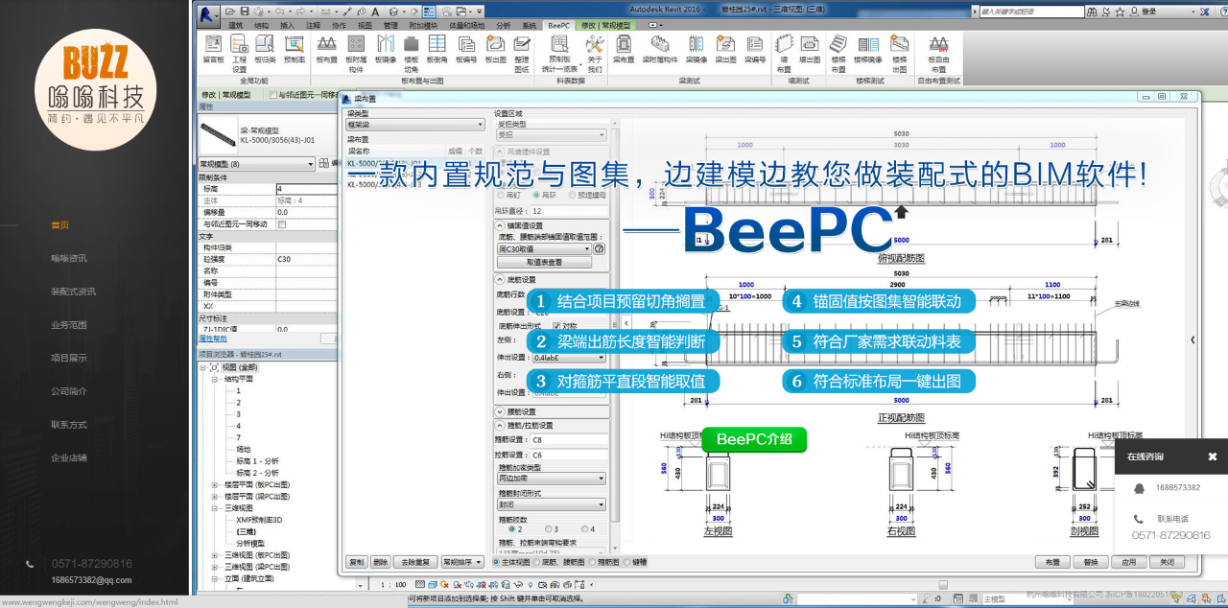Switch to the BeePC ribbon tab
The width and height of the screenshot is (1228, 608).
click(x=558, y=25)
